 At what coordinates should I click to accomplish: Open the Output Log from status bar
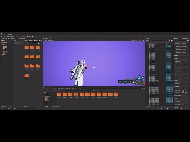point(11,109)
